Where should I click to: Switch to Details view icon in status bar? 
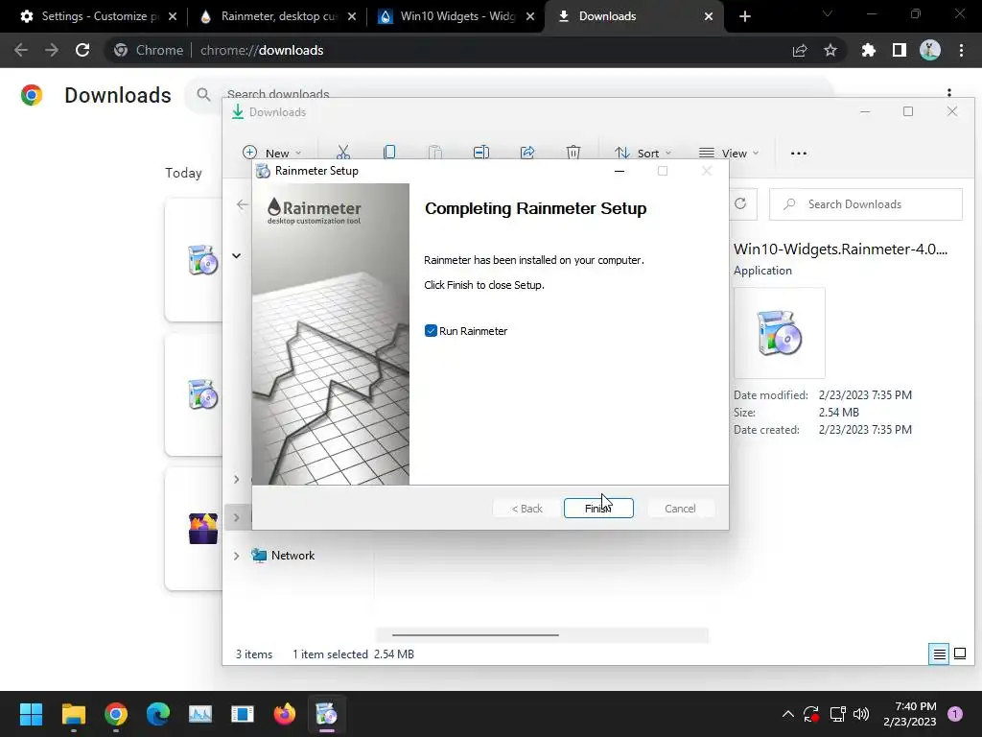[x=939, y=654]
